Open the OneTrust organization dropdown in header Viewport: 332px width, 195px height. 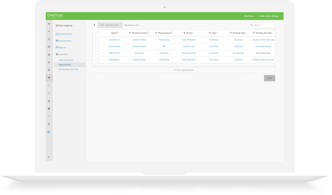pos(250,16)
